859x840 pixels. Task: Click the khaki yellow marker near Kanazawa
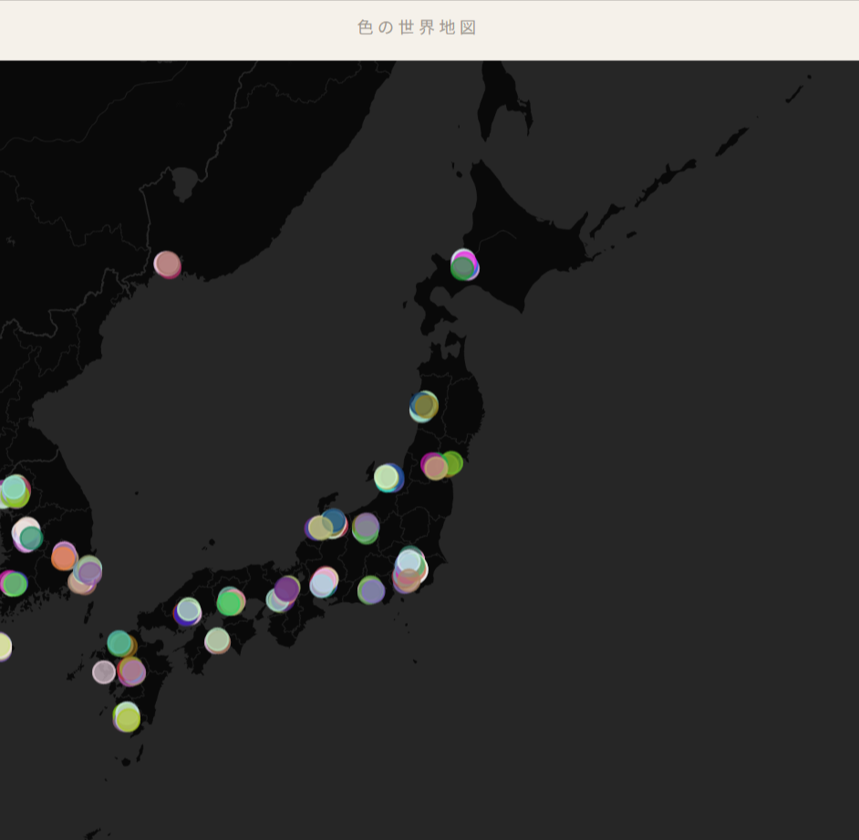click(320, 528)
